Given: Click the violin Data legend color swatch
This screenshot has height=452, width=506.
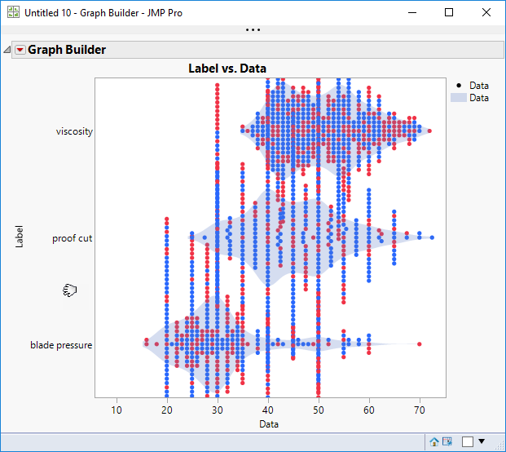Looking at the screenshot, I should point(459,98).
